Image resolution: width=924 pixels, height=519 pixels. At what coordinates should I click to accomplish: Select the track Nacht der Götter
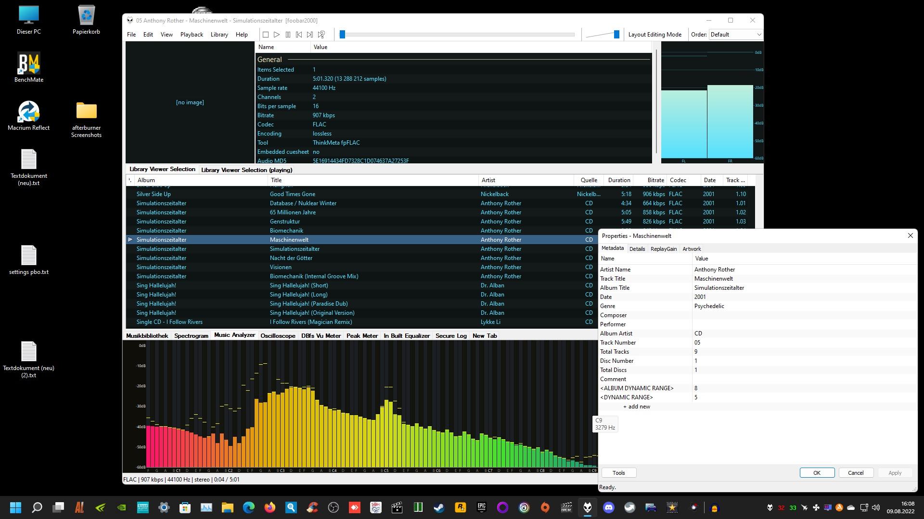tap(291, 258)
